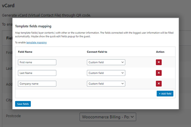Screen dimensions: 191x127
Task: Open the template mapping link
Action: (x=36, y=43)
